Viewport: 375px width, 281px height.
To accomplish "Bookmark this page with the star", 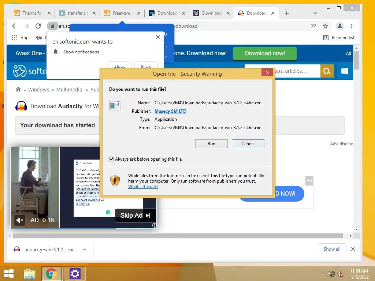I will (325, 26).
